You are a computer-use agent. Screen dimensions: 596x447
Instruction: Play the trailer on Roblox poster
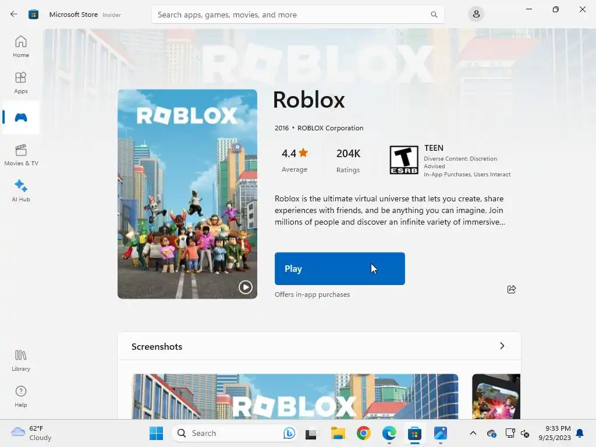tap(245, 287)
